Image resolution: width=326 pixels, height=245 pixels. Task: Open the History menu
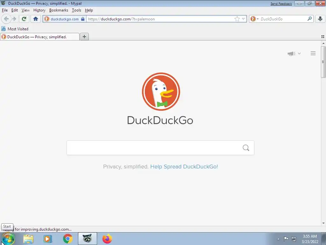coord(39,10)
